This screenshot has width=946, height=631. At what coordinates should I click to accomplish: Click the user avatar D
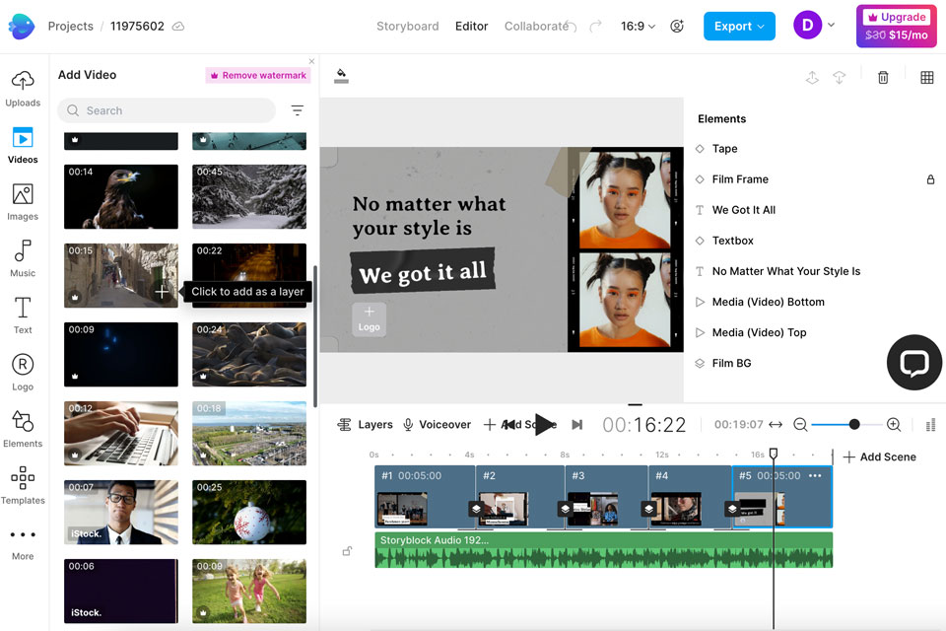pyautogui.click(x=807, y=26)
